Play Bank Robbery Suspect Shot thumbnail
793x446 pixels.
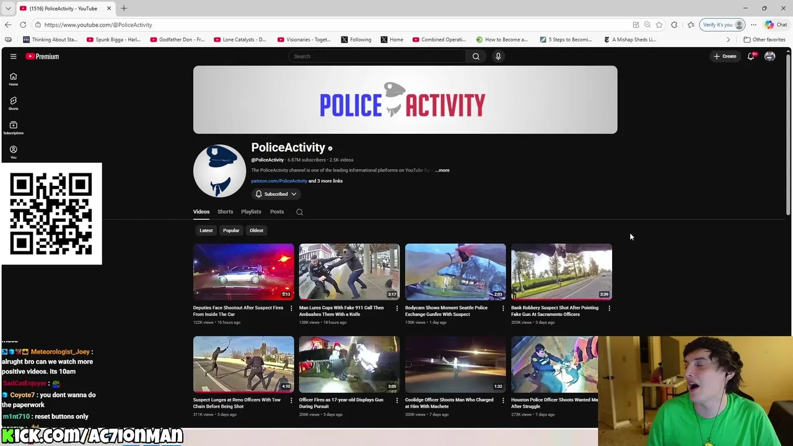pyautogui.click(x=561, y=272)
